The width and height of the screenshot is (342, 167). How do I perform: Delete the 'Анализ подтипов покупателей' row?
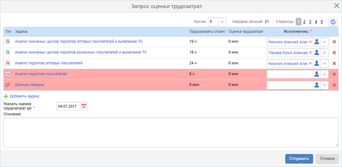pyautogui.click(x=334, y=74)
